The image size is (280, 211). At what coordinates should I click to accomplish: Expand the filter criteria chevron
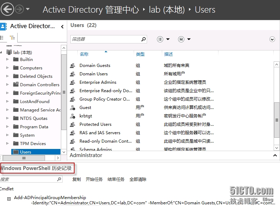[x=272, y=39]
